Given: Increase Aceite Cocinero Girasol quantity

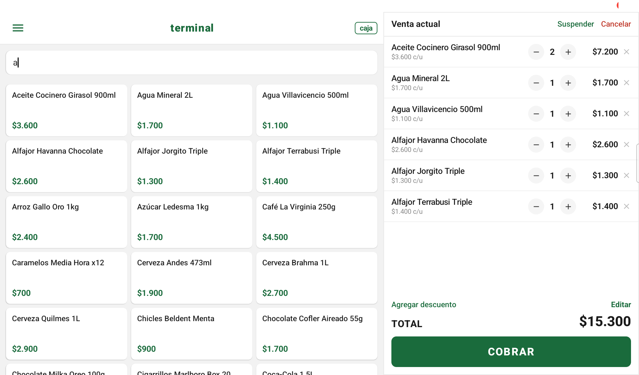Looking at the screenshot, I should [568, 52].
